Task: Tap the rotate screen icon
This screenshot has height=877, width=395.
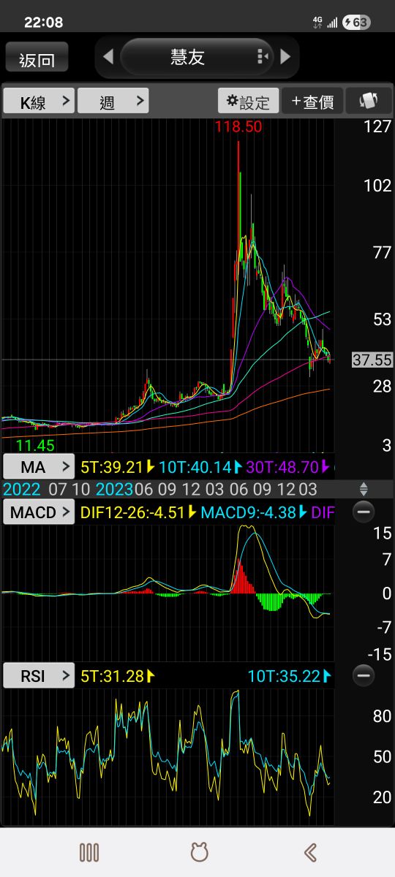Action: click(368, 102)
